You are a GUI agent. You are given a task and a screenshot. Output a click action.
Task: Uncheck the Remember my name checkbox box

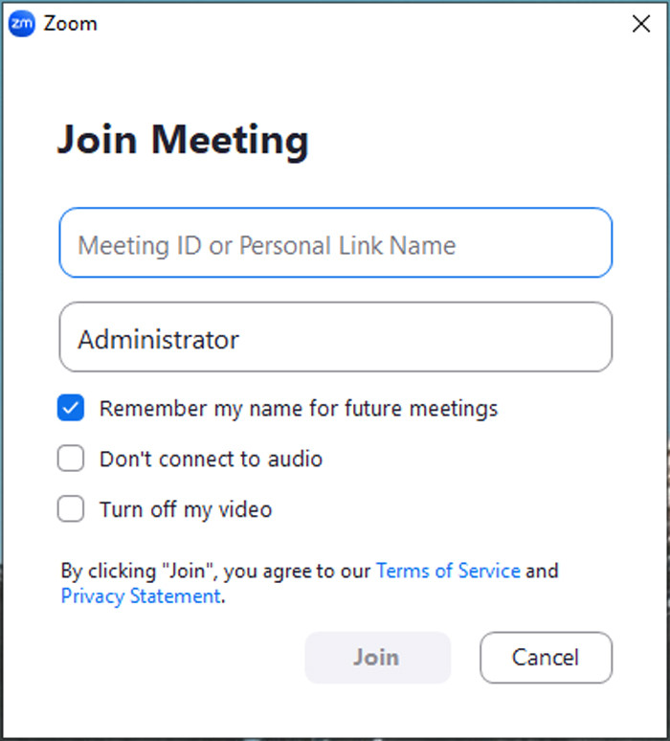pyautogui.click(x=71, y=409)
